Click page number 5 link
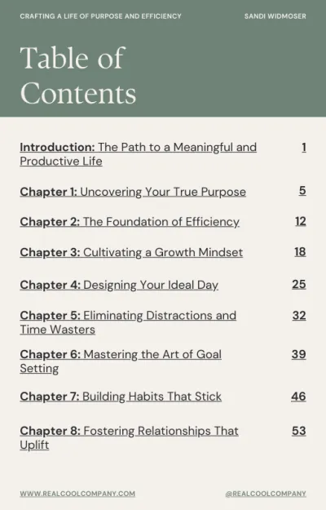 (x=302, y=191)
